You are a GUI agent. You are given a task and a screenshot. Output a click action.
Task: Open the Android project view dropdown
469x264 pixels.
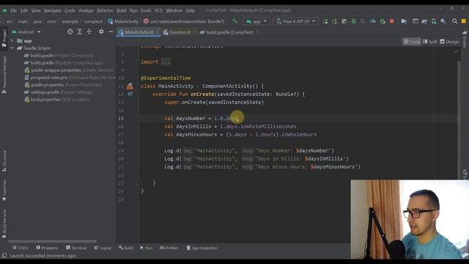[x=26, y=32]
